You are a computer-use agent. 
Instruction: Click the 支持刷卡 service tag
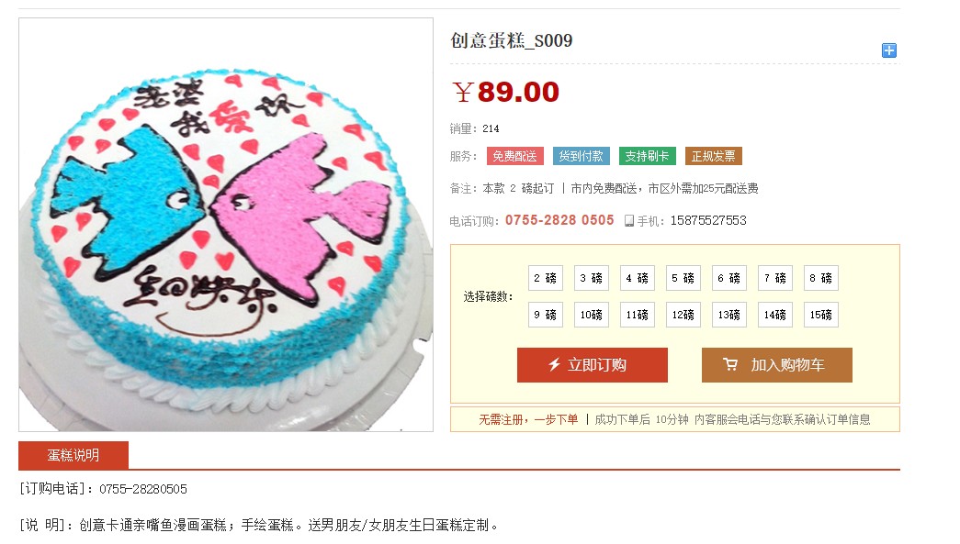tap(647, 157)
